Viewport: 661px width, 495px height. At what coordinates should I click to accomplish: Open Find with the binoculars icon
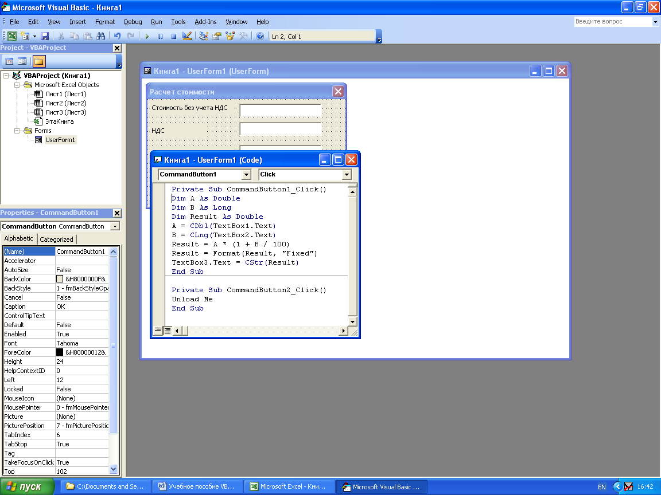(101, 37)
